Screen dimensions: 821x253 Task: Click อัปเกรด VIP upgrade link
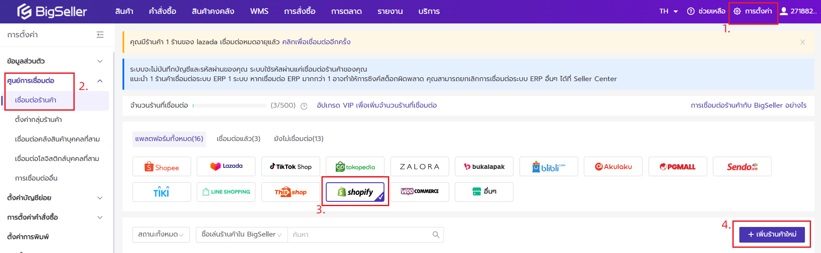click(377, 105)
